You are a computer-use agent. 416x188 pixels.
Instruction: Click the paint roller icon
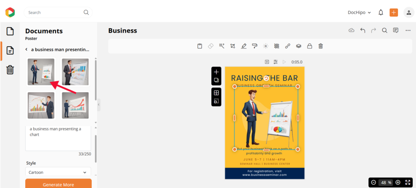255,46
